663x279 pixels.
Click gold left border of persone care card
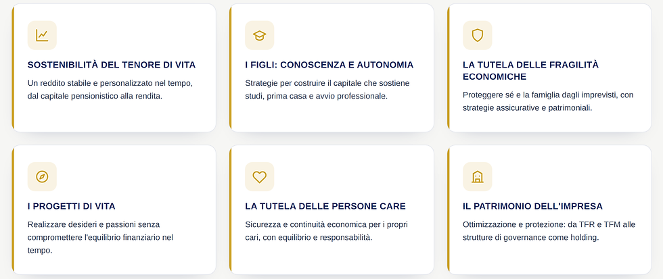coord(231,210)
